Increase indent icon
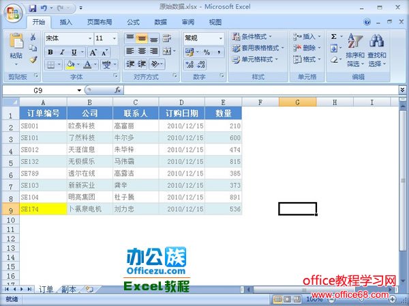Viewport: 409px width, 306px height. pos(142,64)
